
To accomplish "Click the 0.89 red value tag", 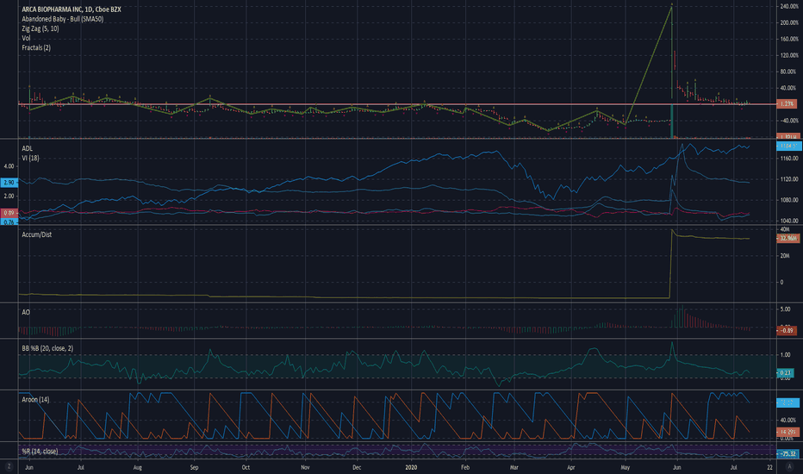I will (9, 213).
